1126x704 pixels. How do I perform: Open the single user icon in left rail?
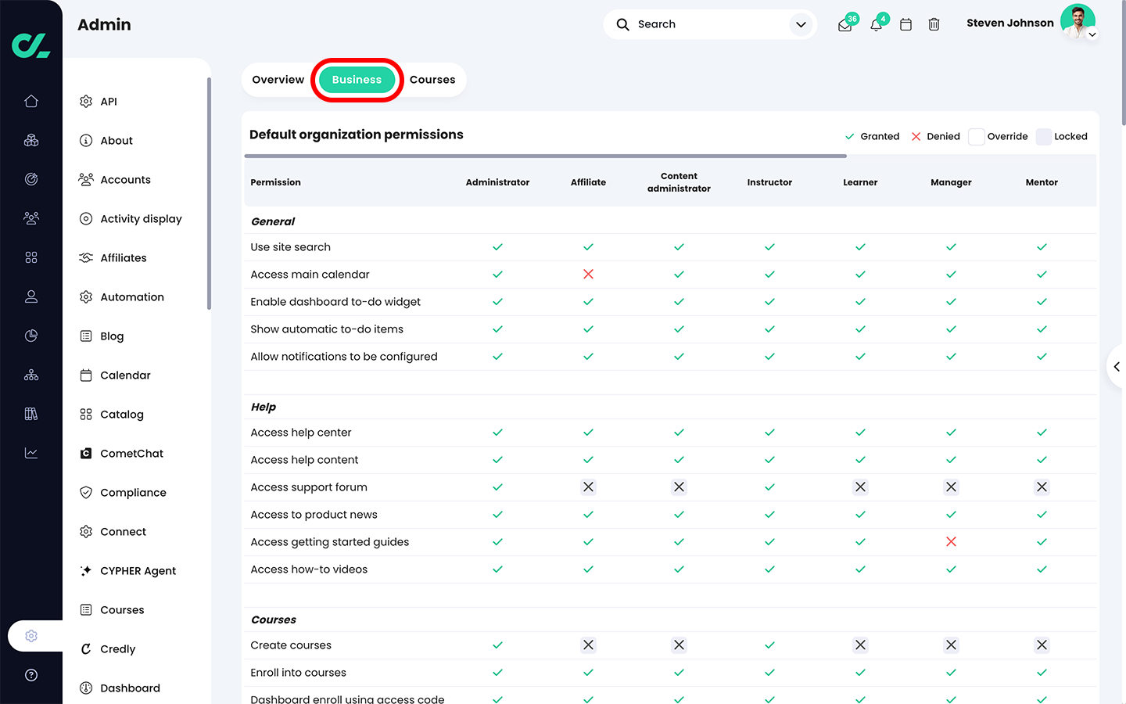(31, 296)
